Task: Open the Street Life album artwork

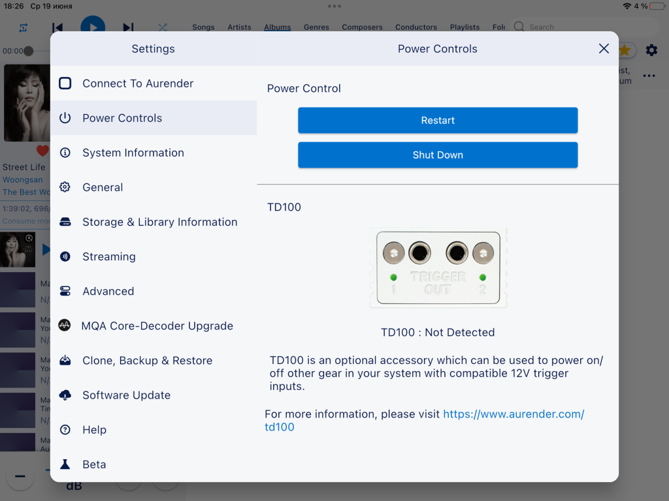Action: [27, 102]
